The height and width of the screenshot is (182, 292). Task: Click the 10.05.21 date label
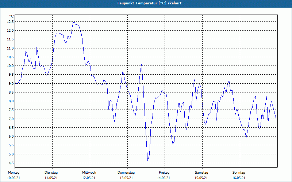pyautogui.click(x=14, y=178)
